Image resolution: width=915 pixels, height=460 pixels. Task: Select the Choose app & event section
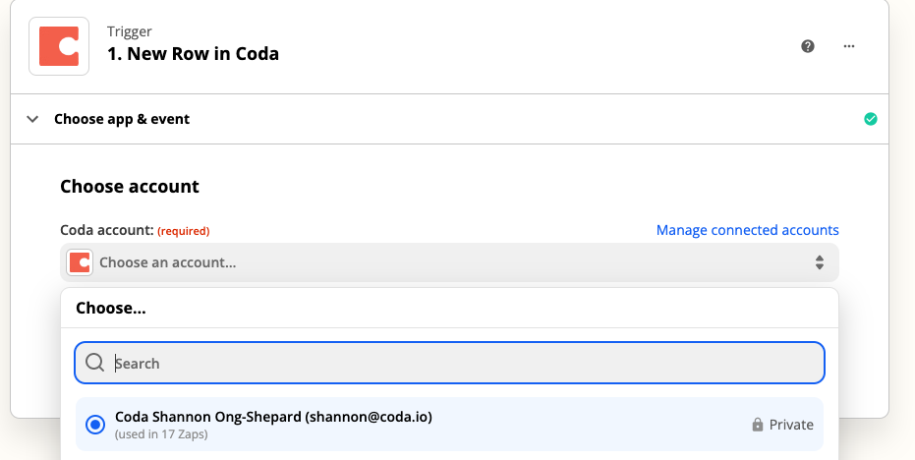click(x=122, y=119)
